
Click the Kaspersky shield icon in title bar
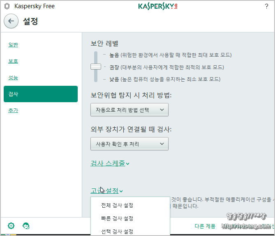(x=7, y=6)
